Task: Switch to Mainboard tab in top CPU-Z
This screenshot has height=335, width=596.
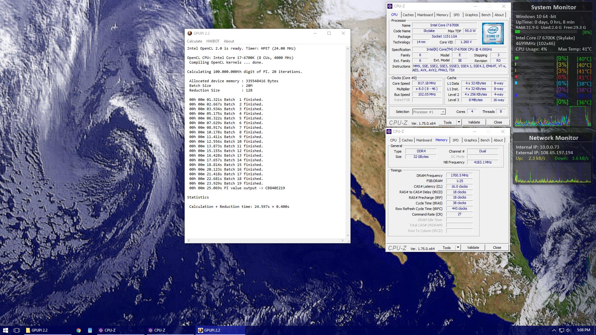Action: (x=425, y=15)
